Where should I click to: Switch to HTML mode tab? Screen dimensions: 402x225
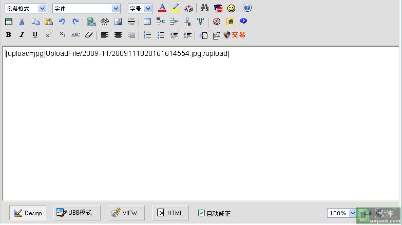click(x=170, y=213)
